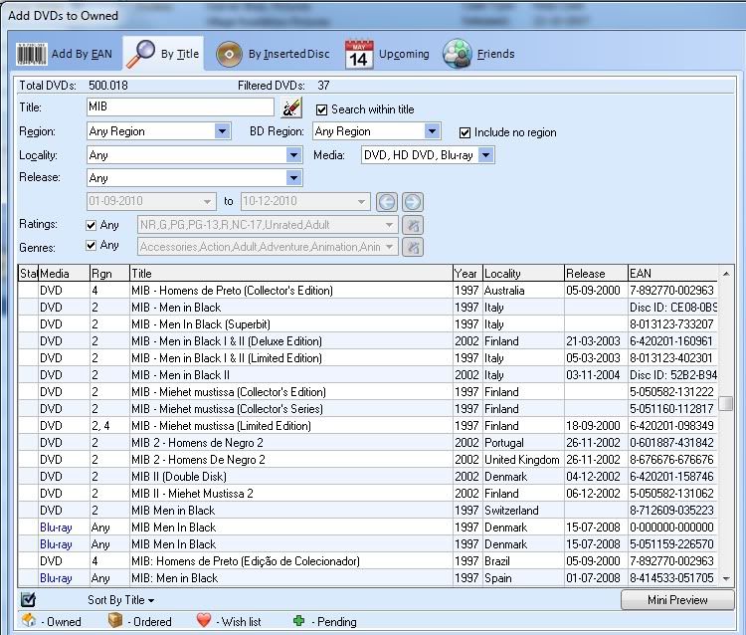Viewport: 746px width, 635px height.
Task: Click the results list scrollbar thumb
Action: [x=726, y=403]
